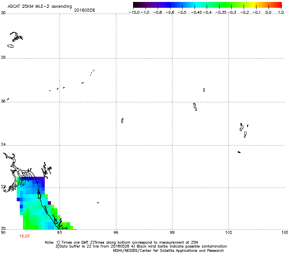This screenshot has width=288, height=253.
Task: Click the red 15:25 time label
Action: (x=24, y=236)
